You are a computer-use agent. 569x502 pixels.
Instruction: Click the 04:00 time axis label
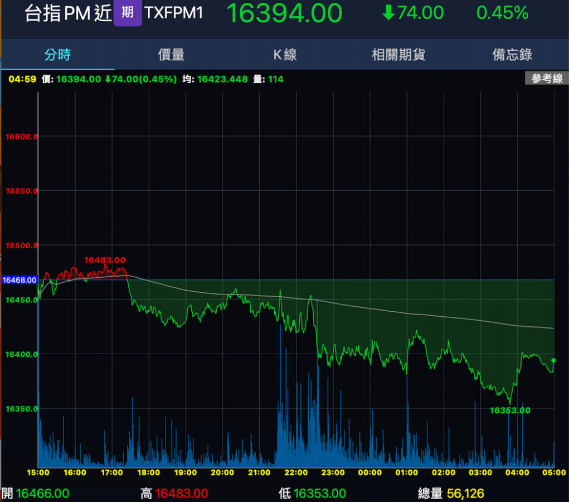pyautogui.click(x=517, y=472)
